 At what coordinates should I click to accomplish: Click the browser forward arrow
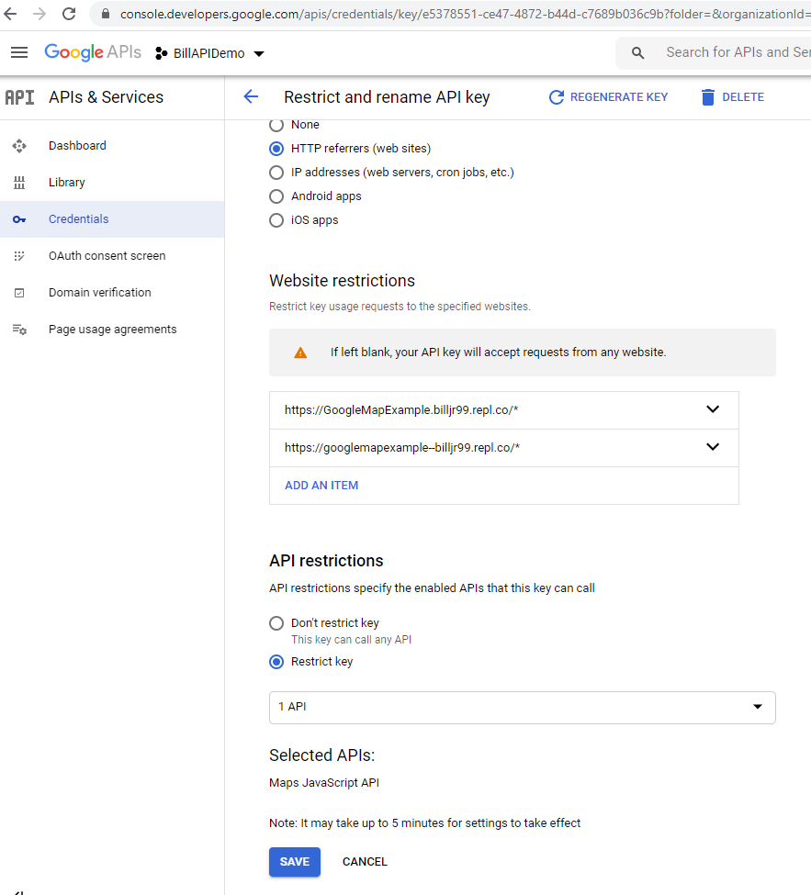click(x=39, y=14)
